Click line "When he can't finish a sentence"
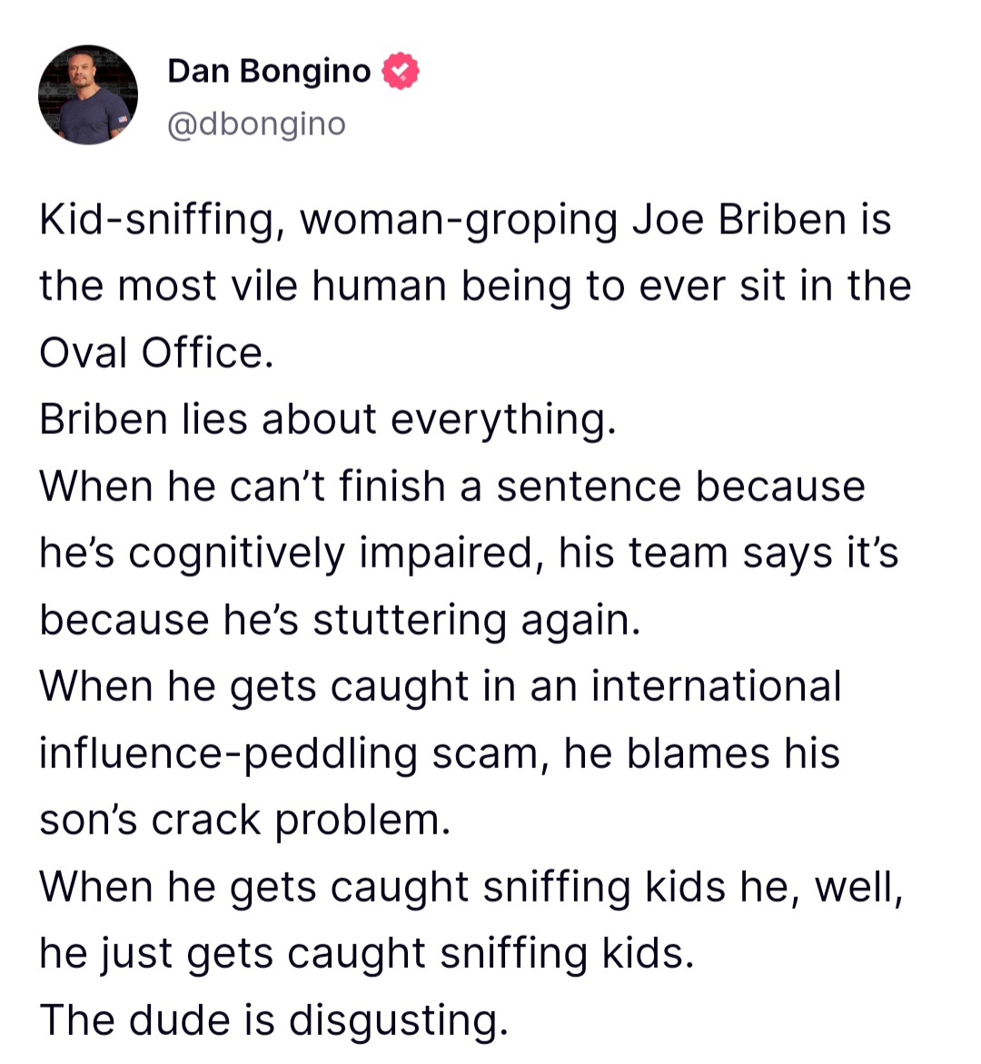Screen dimensions: 981x1064 click(x=360, y=487)
